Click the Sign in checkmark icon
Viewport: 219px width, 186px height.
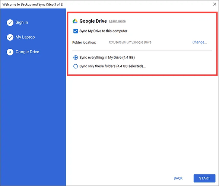click(x=10, y=23)
